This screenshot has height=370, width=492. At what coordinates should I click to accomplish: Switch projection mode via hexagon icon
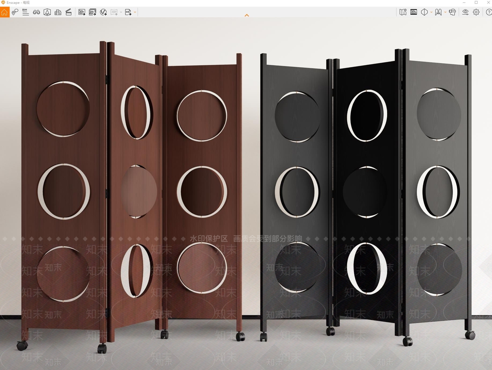(424, 12)
